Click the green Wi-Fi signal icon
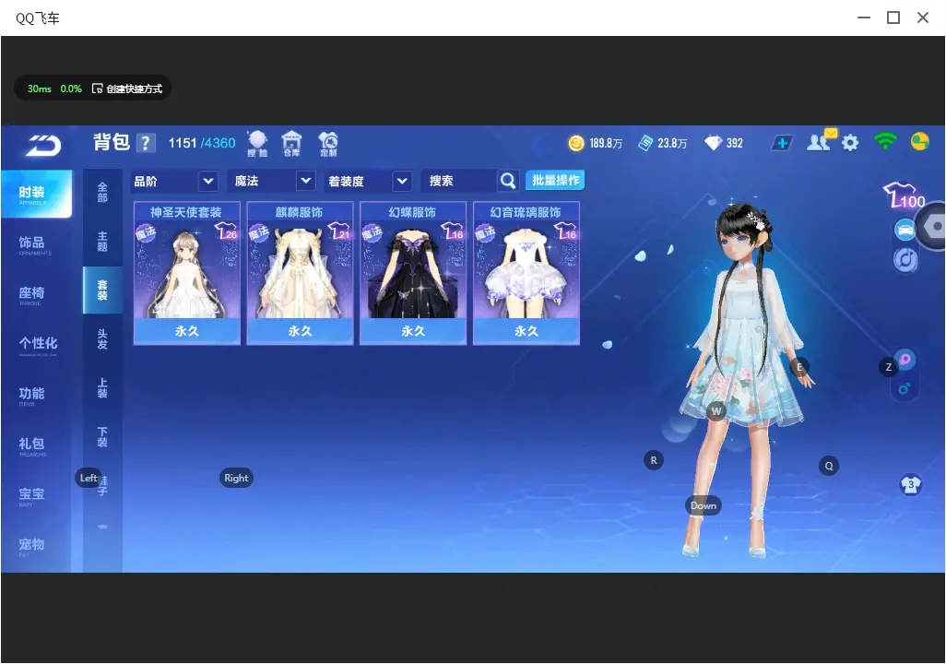 (x=885, y=141)
